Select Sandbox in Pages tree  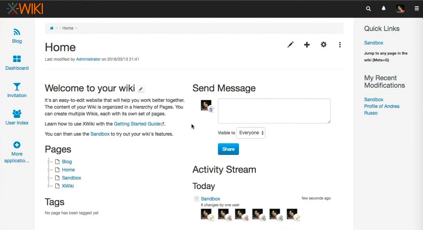[x=71, y=178]
